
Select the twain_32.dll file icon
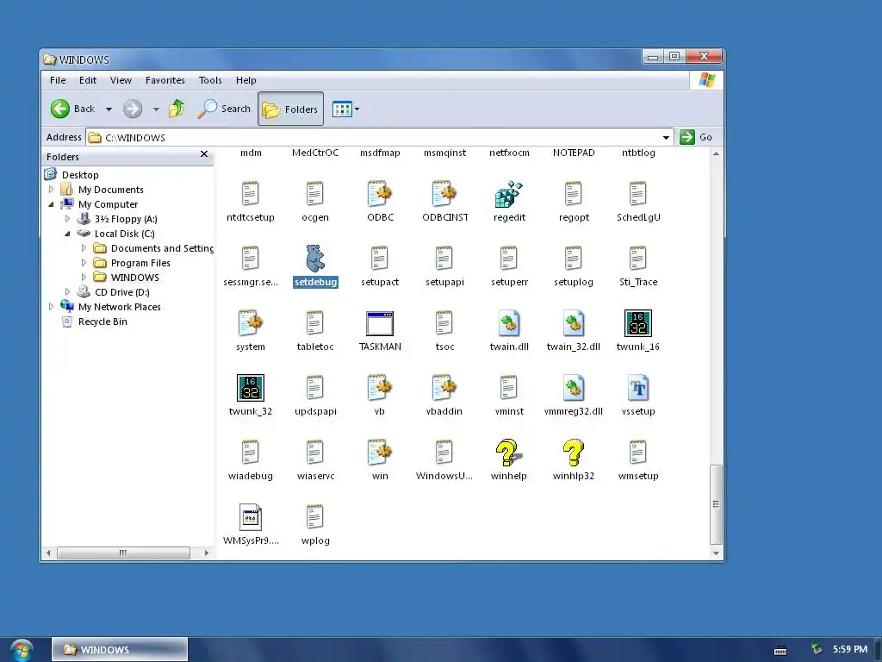[x=573, y=323]
